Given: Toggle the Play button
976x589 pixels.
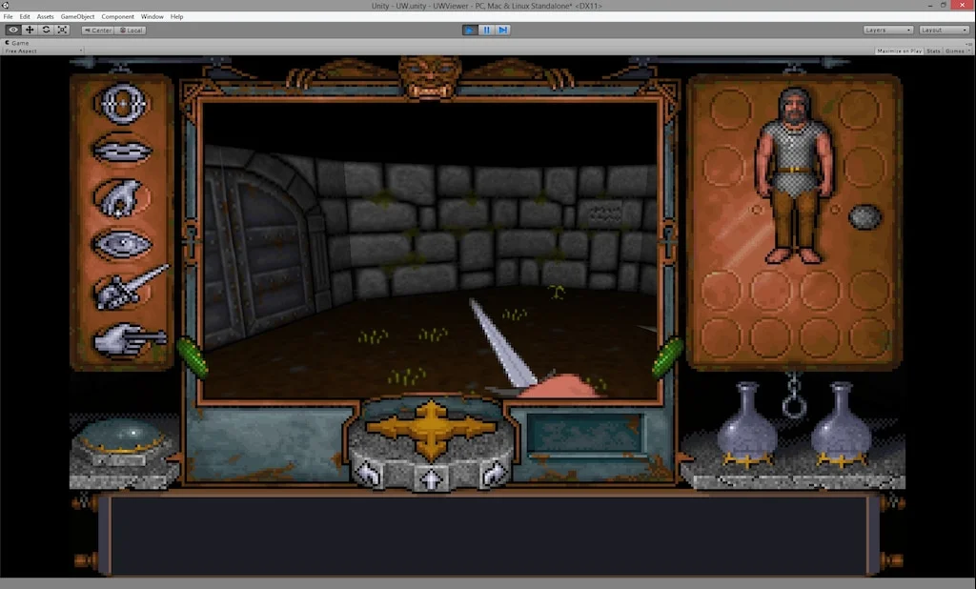Looking at the screenshot, I should (470, 30).
